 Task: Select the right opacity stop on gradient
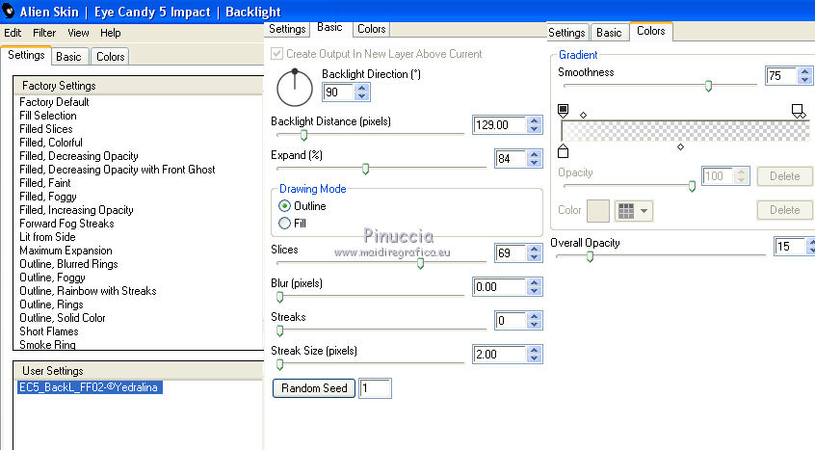pos(798,111)
